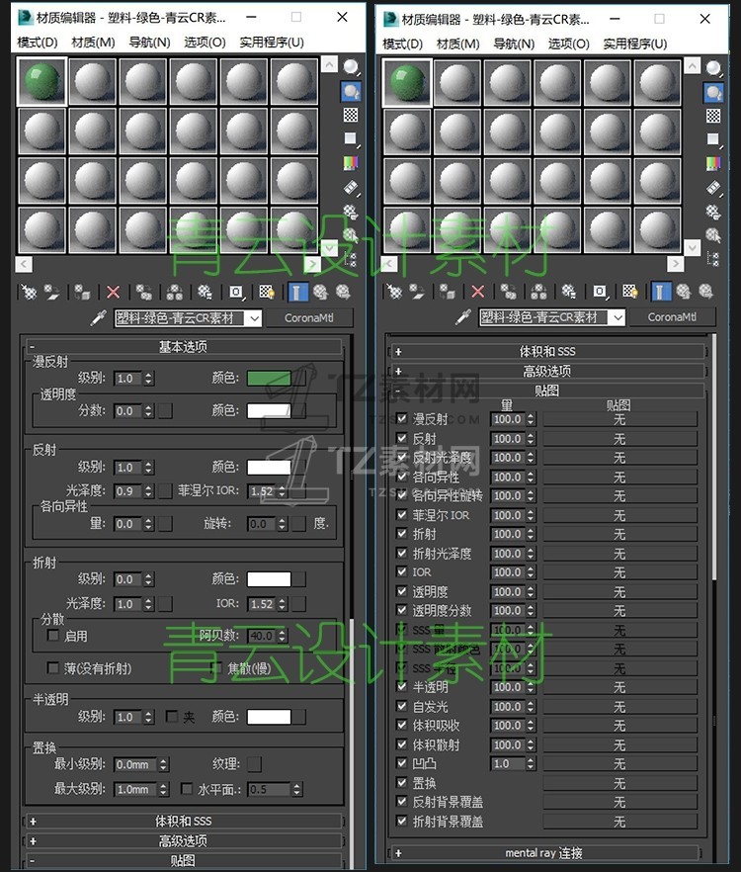741x872 pixels.
Task: Click Sample UV Tiling icon, left window
Action: [351, 138]
